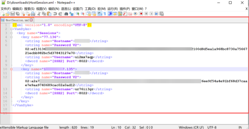Open the 编辑(E) menu
Viewport: 249px width, 129px height.
(17, 9)
